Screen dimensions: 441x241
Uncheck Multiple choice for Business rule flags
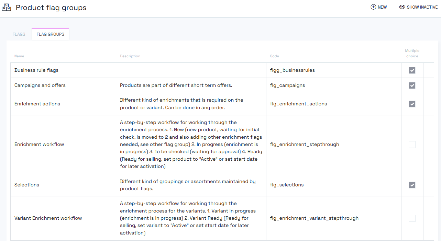(412, 70)
